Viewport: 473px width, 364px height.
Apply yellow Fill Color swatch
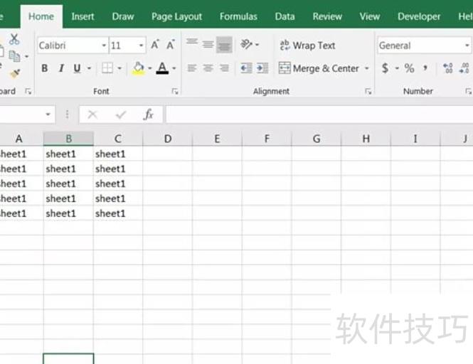pyautogui.click(x=139, y=68)
